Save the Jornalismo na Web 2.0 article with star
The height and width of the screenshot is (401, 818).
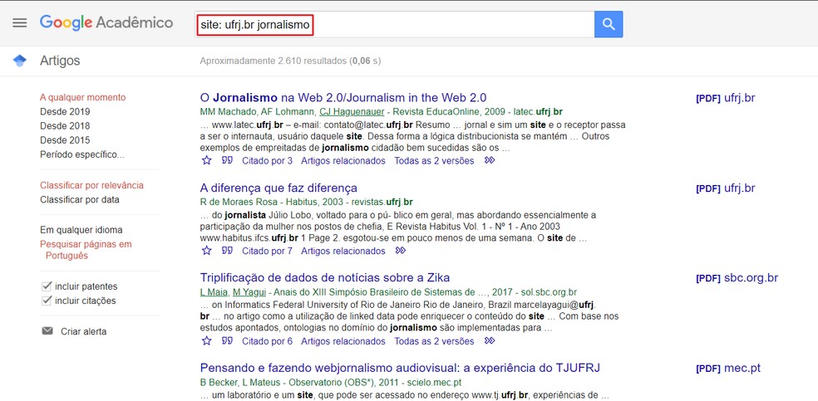pyautogui.click(x=207, y=160)
